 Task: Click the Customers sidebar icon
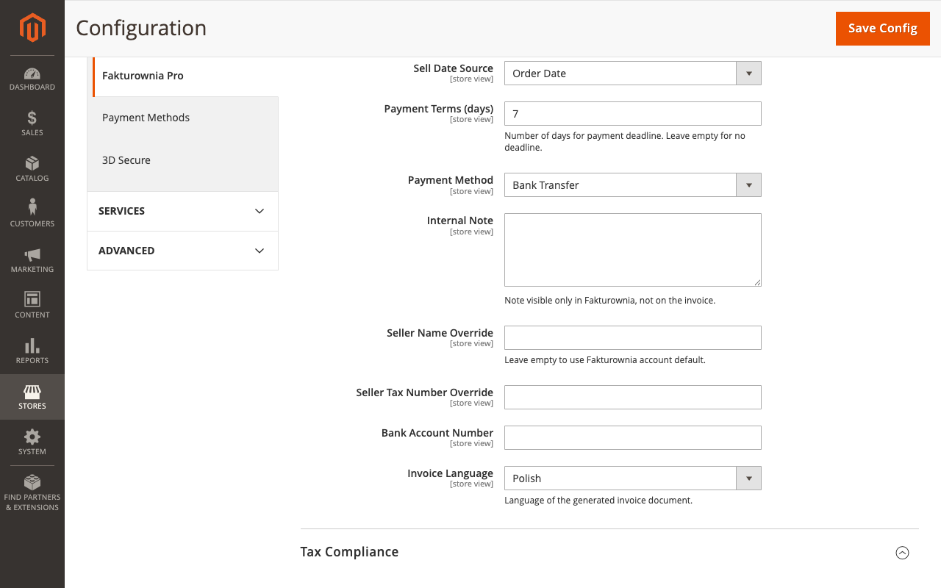tap(32, 215)
